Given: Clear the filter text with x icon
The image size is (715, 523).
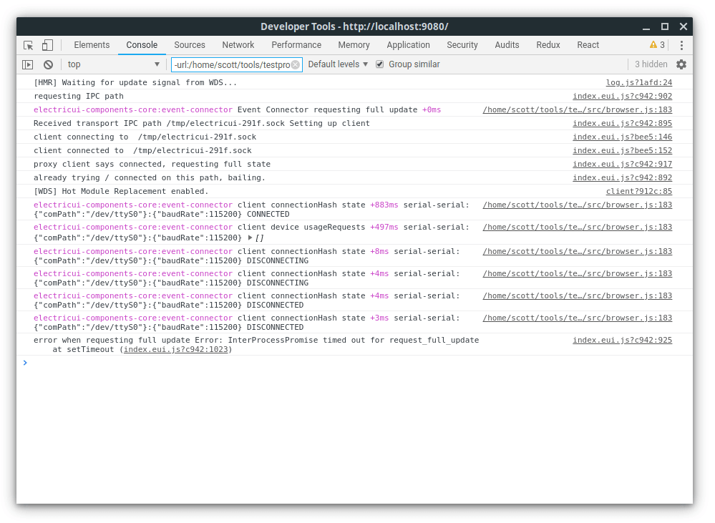Looking at the screenshot, I should 295,64.
